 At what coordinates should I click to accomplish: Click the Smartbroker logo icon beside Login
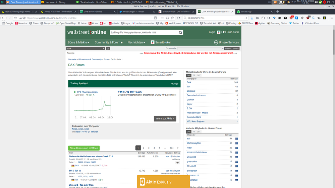pos(219,32)
